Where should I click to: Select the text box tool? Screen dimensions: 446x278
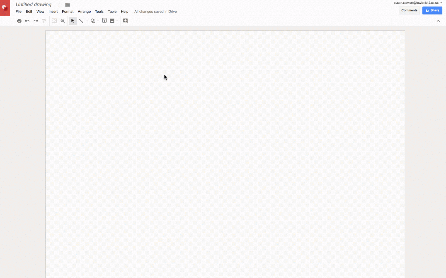104,21
